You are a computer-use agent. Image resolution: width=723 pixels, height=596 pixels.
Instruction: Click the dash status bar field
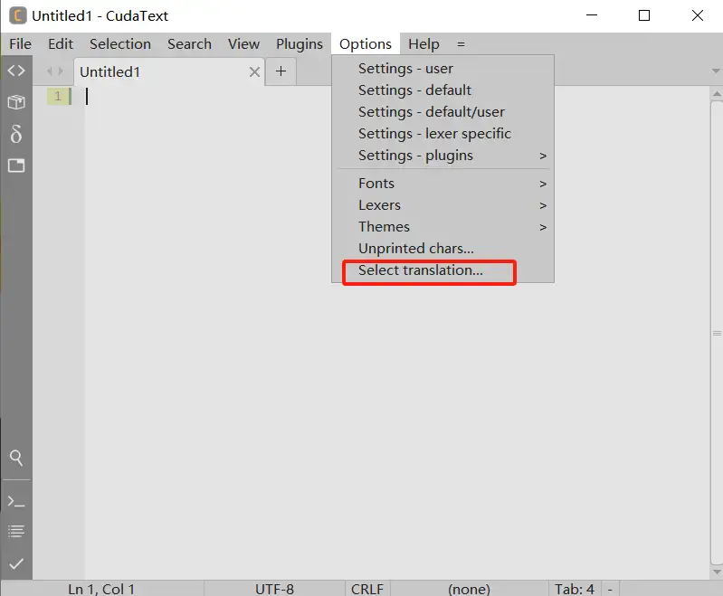point(610,589)
